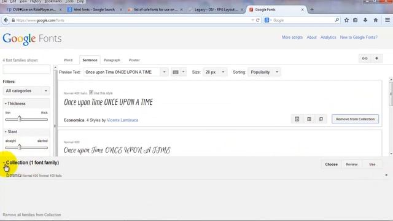Open the All categories filter dropdown
Screen dimensions: 393x221
click(26, 91)
